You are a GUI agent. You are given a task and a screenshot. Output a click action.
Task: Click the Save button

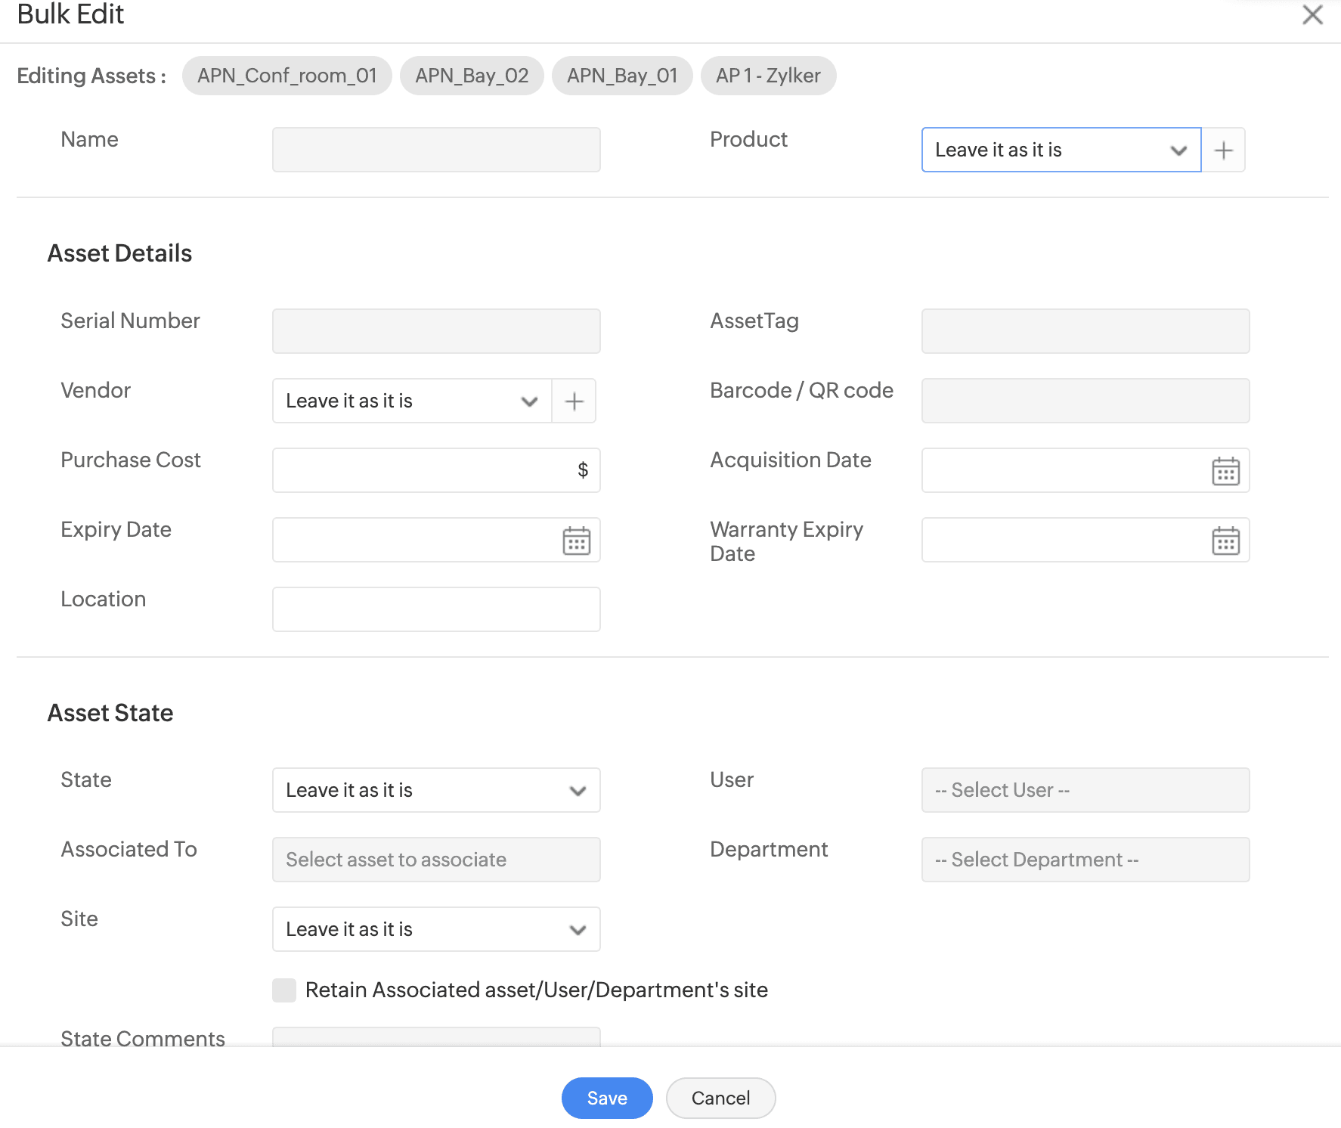[x=606, y=1098]
